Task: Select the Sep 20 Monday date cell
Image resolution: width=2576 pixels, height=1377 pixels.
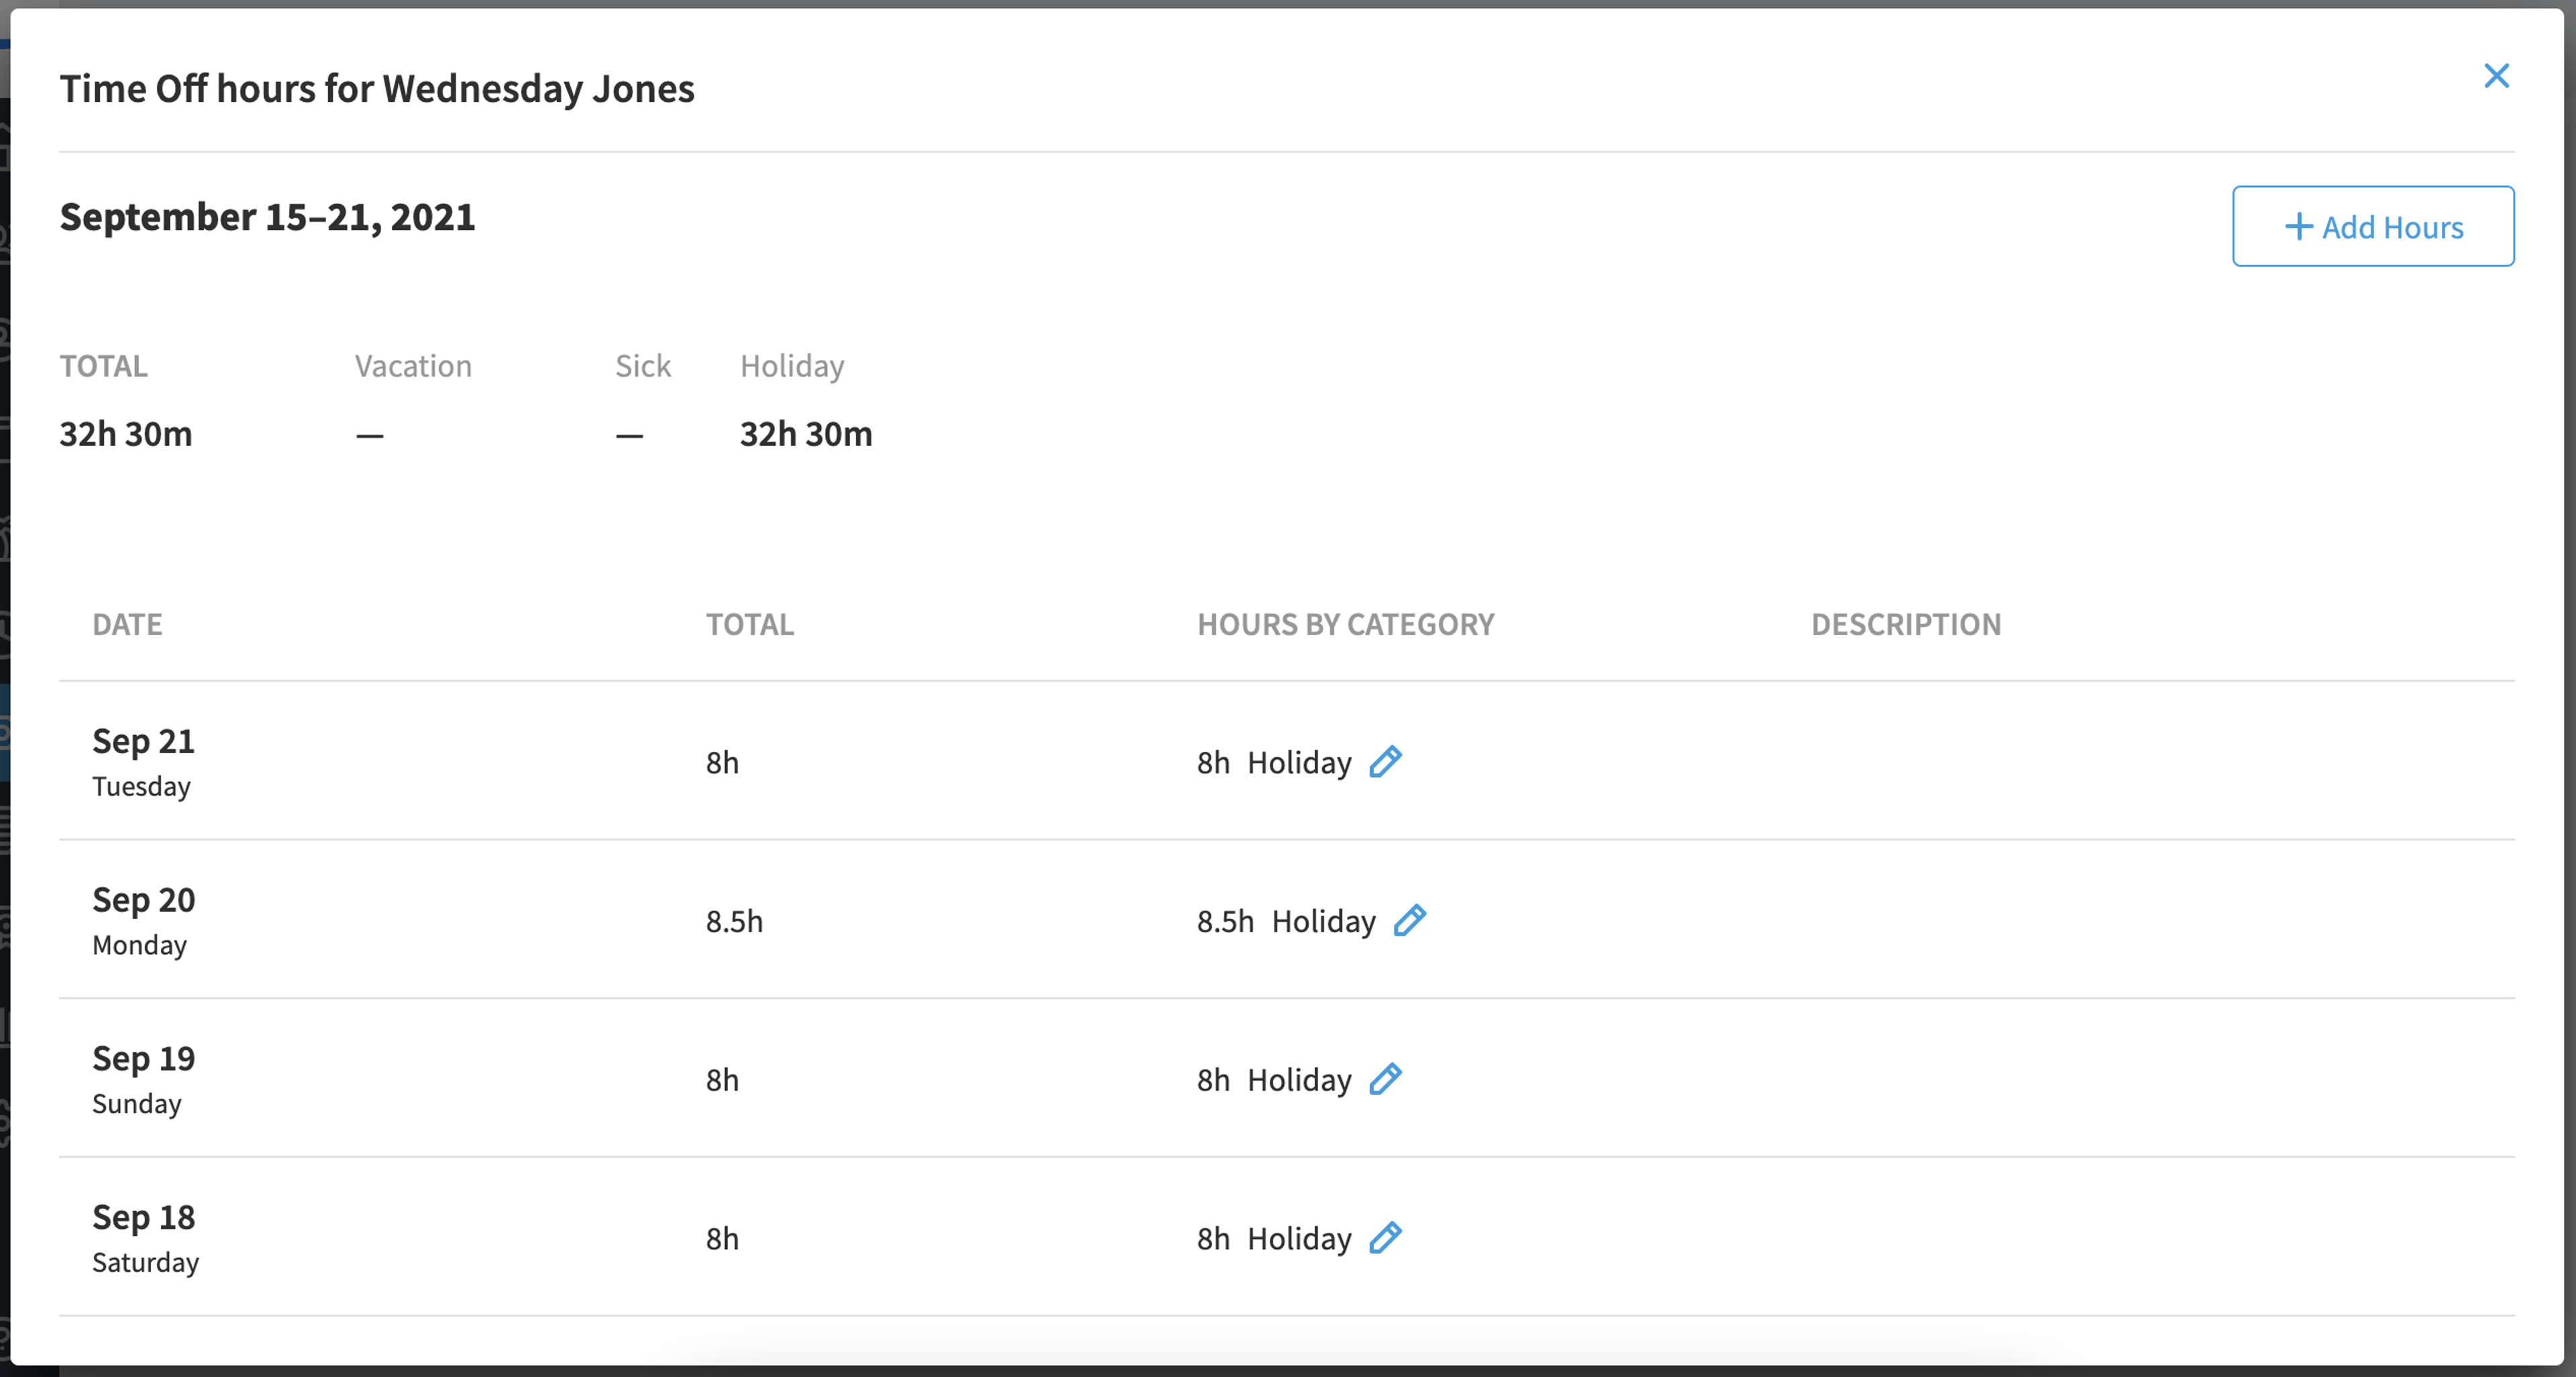Action: tap(143, 920)
